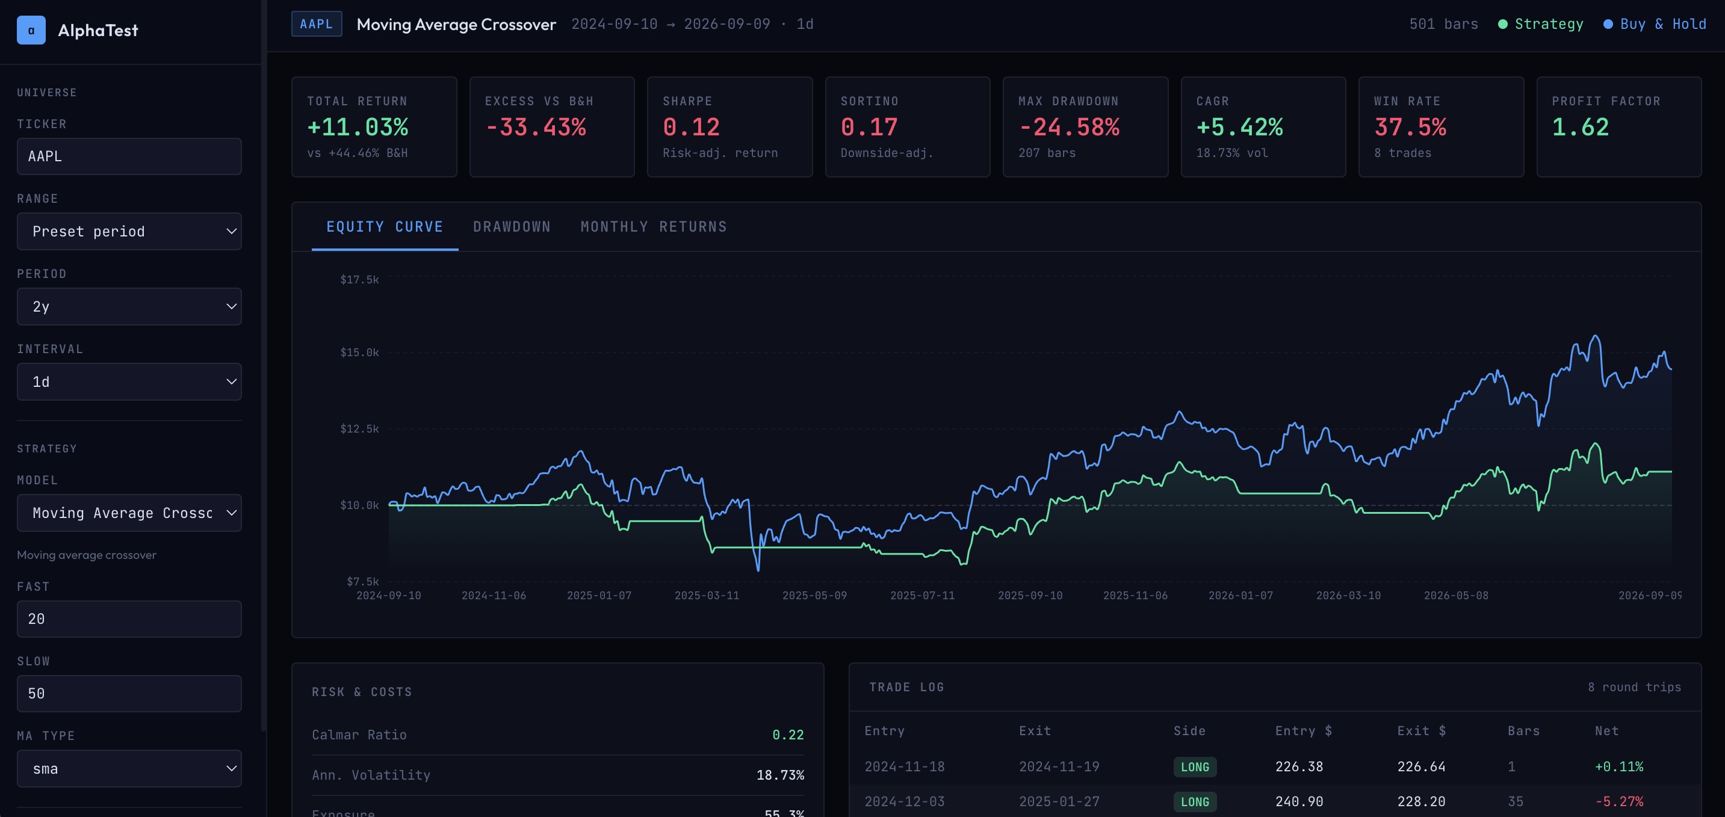The width and height of the screenshot is (1725, 817).
Task: Click the Net column header
Action: tap(1607, 732)
